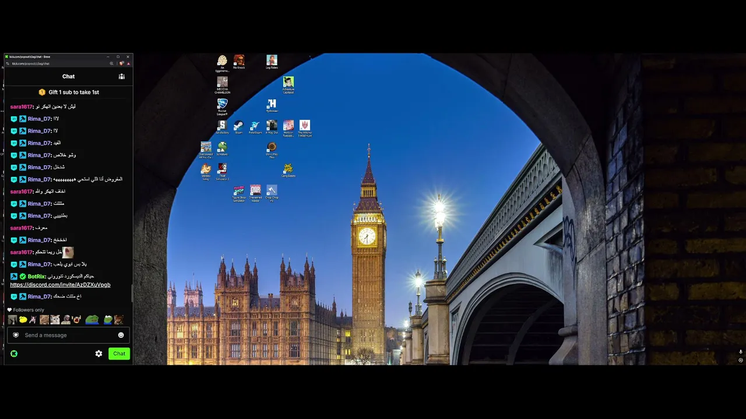
Task: Open the Log Riders desktop icon
Action: click(x=272, y=62)
